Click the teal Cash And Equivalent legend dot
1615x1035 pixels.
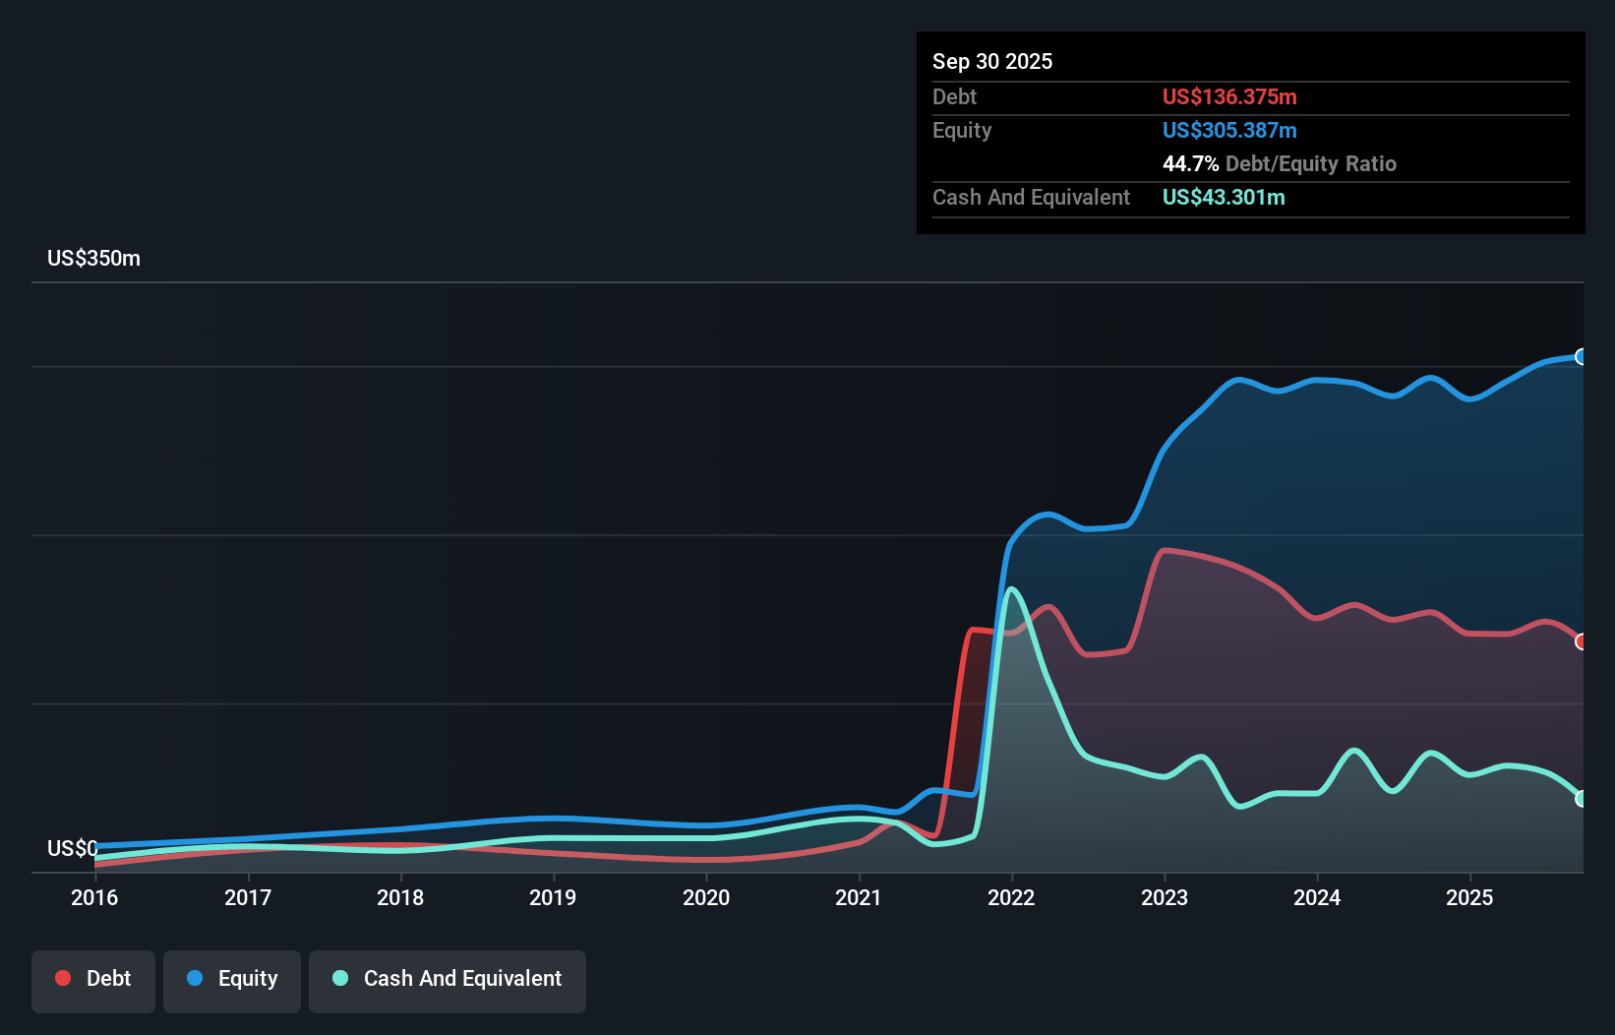(x=339, y=978)
